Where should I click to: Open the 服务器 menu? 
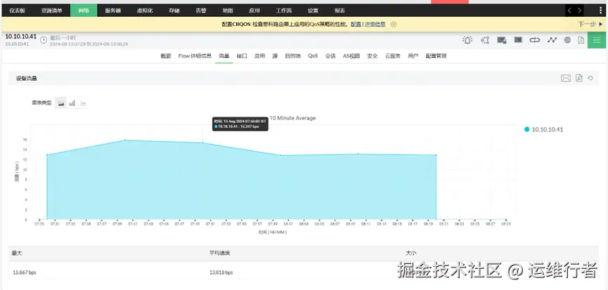coord(113,11)
